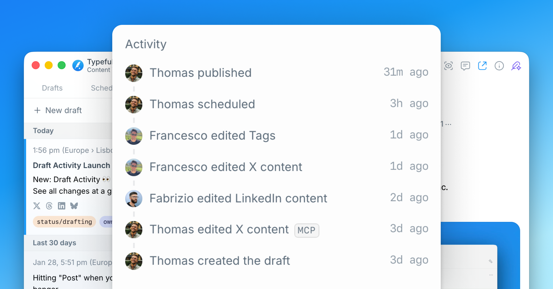Screen dimensions: 553x289
Task: Select the X platform icon on draft
Action: pos(37,206)
